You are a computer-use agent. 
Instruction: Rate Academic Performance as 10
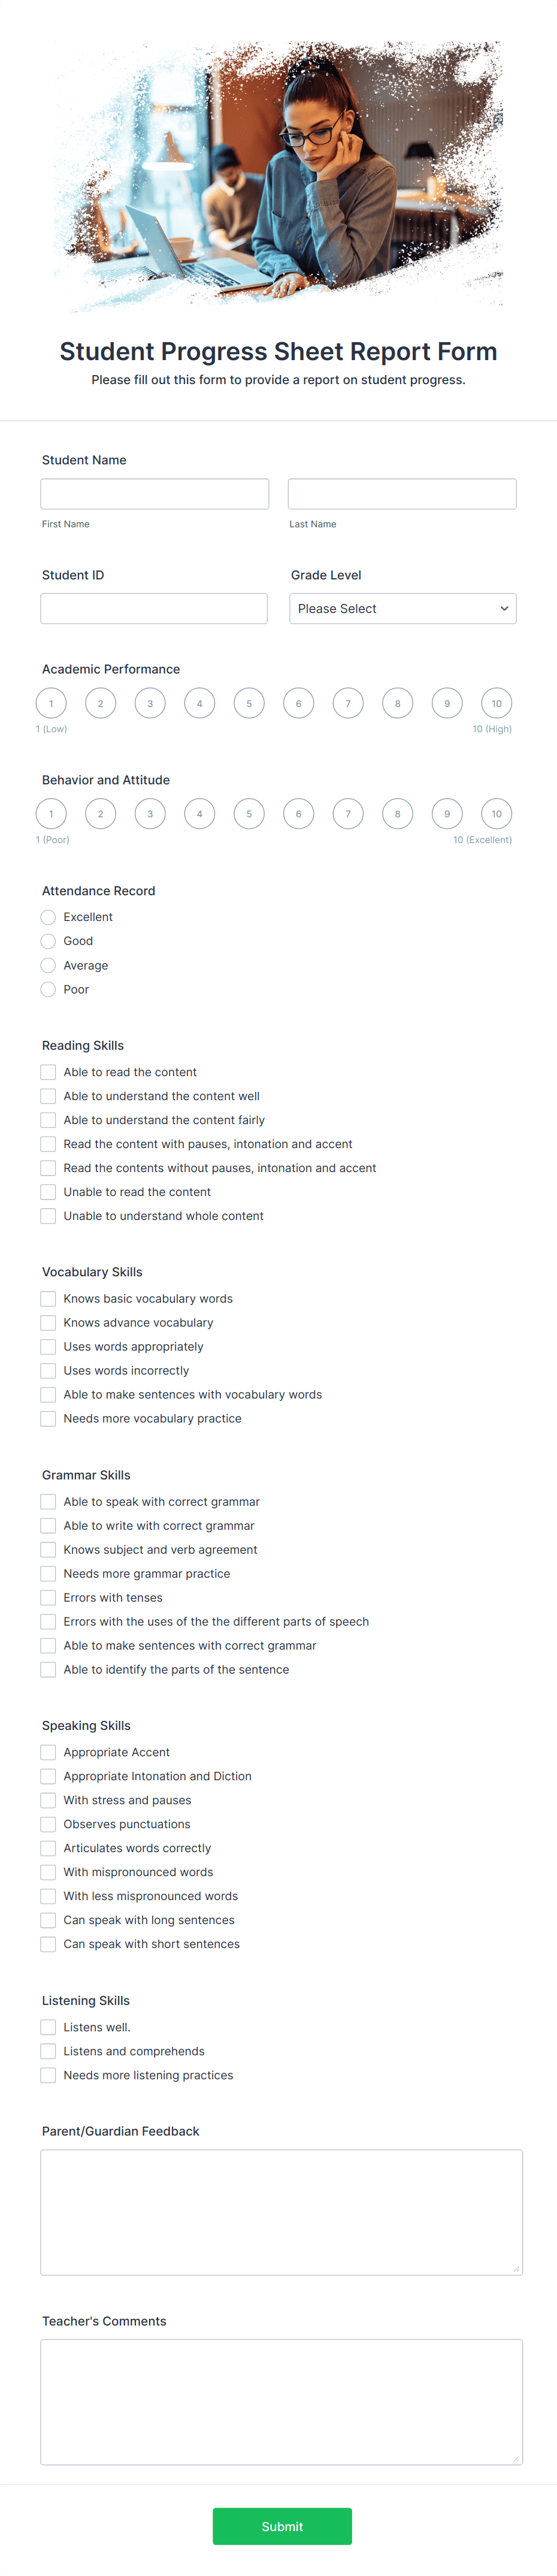[x=497, y=703]
